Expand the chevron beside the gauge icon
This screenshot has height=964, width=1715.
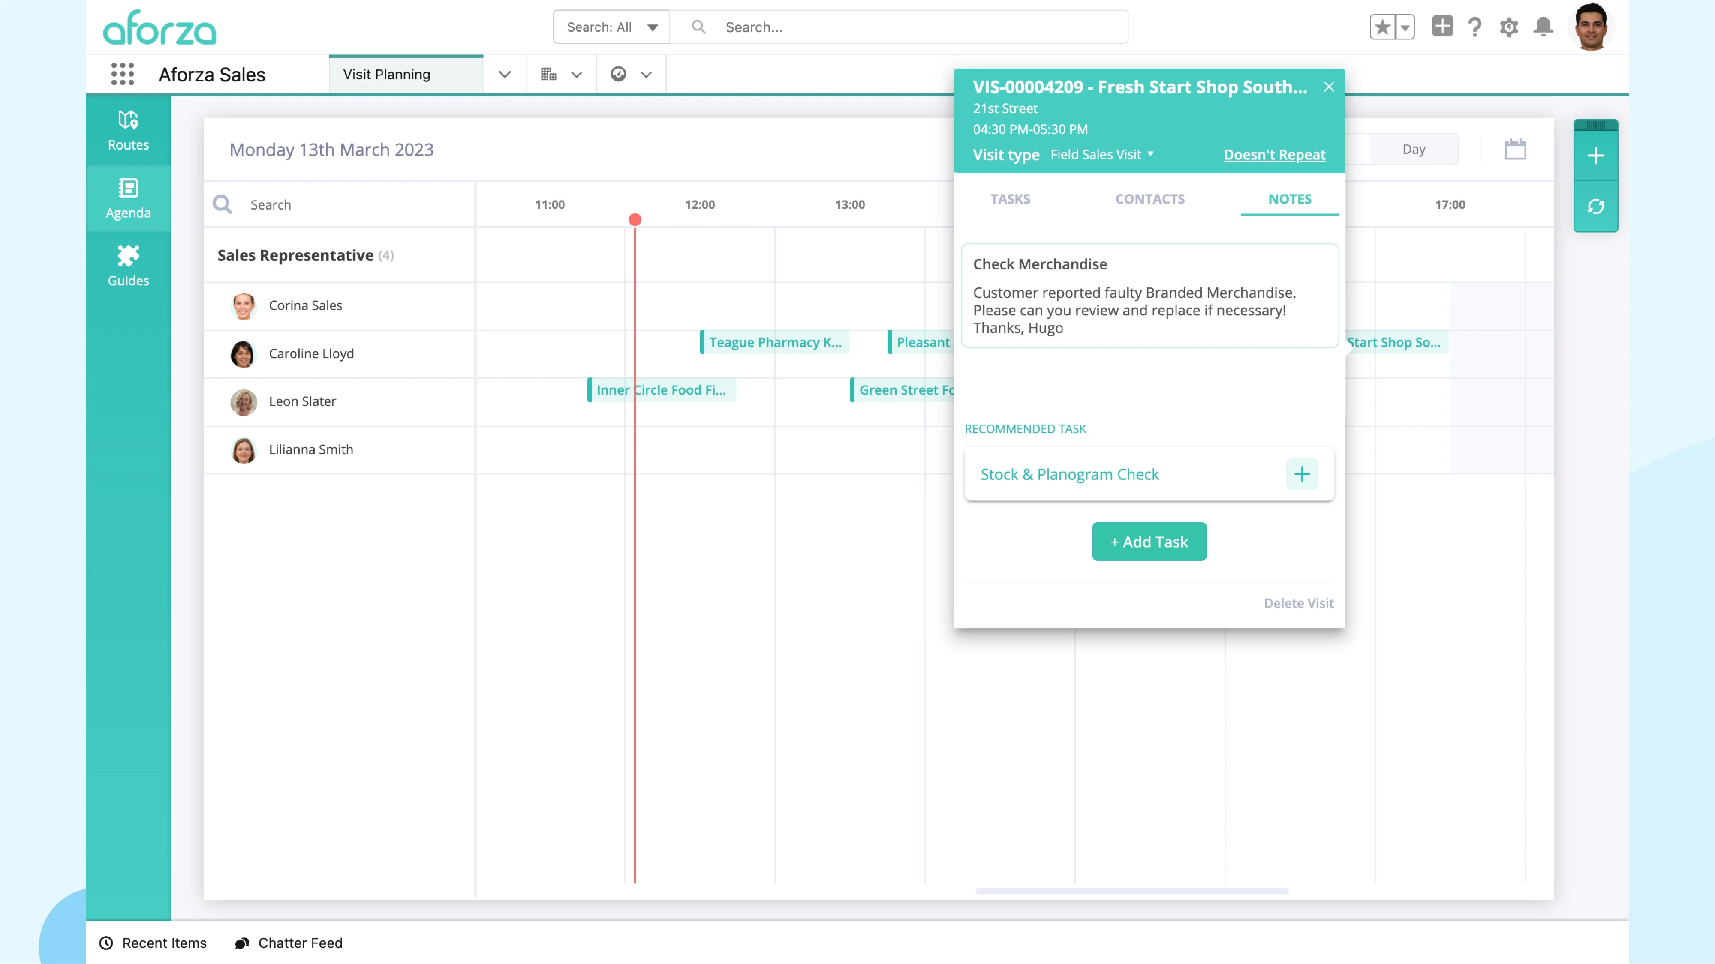click(x=646, y=75)
